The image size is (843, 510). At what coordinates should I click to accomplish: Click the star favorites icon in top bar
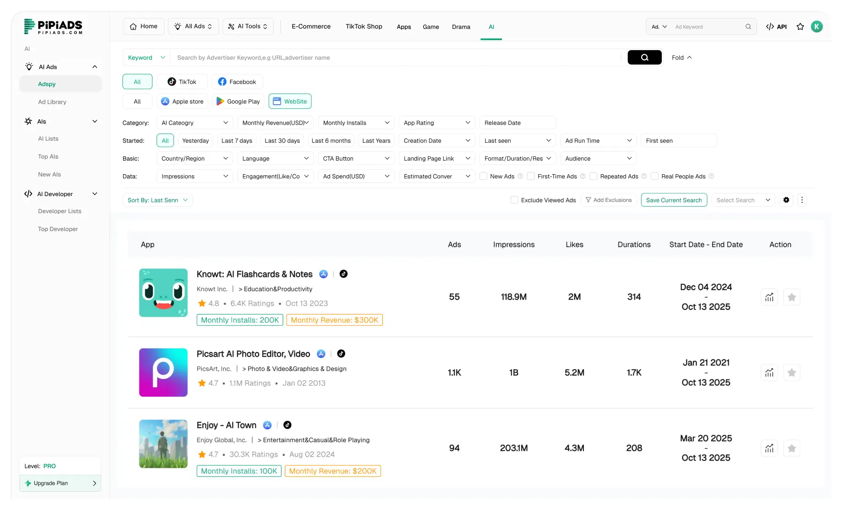800,26
